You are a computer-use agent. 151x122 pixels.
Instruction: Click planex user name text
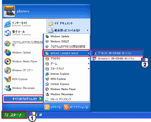23,11
